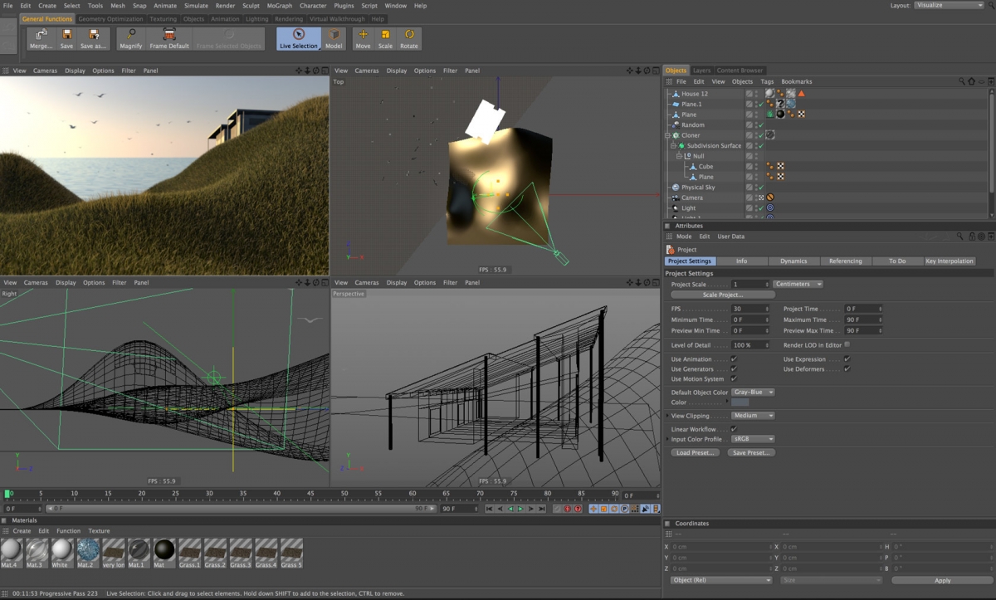Switch to Geometry Optimization tab
The height and width of the screenshot is (600, 996).
(110, 18)
